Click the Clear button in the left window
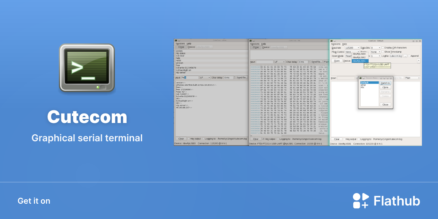The width and height of the screenshot is (438, 219). click(181, 139)
